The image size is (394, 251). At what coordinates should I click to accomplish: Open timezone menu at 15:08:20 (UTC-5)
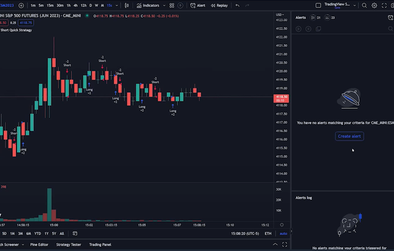tap(245, 234)
